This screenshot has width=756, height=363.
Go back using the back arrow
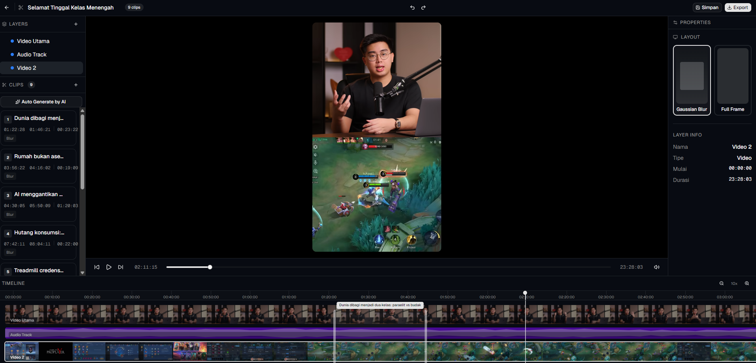tap(7, 7)
